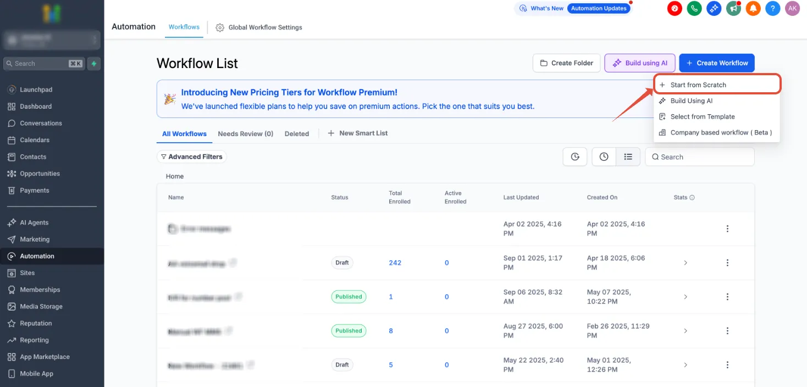Expand stats chevron for Feb 26 2025 row
The height and width of the screenshot is (387, 807).
click(686, 331)
